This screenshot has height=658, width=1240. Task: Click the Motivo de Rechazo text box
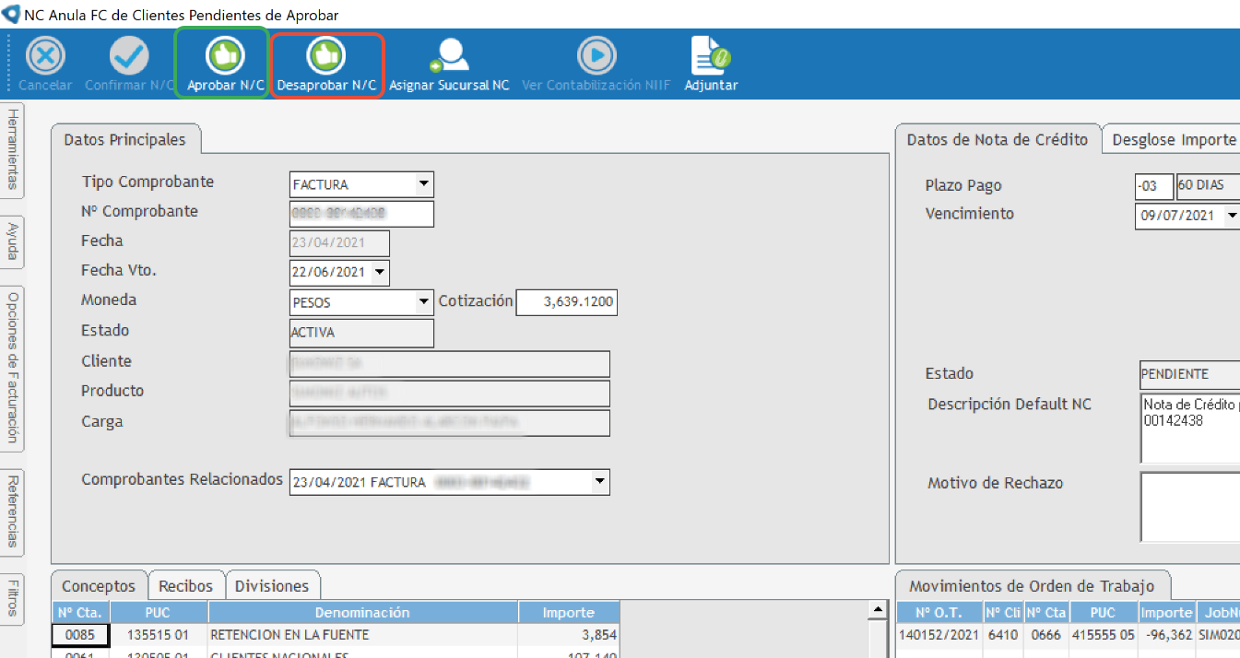(x=1190, y=507)
